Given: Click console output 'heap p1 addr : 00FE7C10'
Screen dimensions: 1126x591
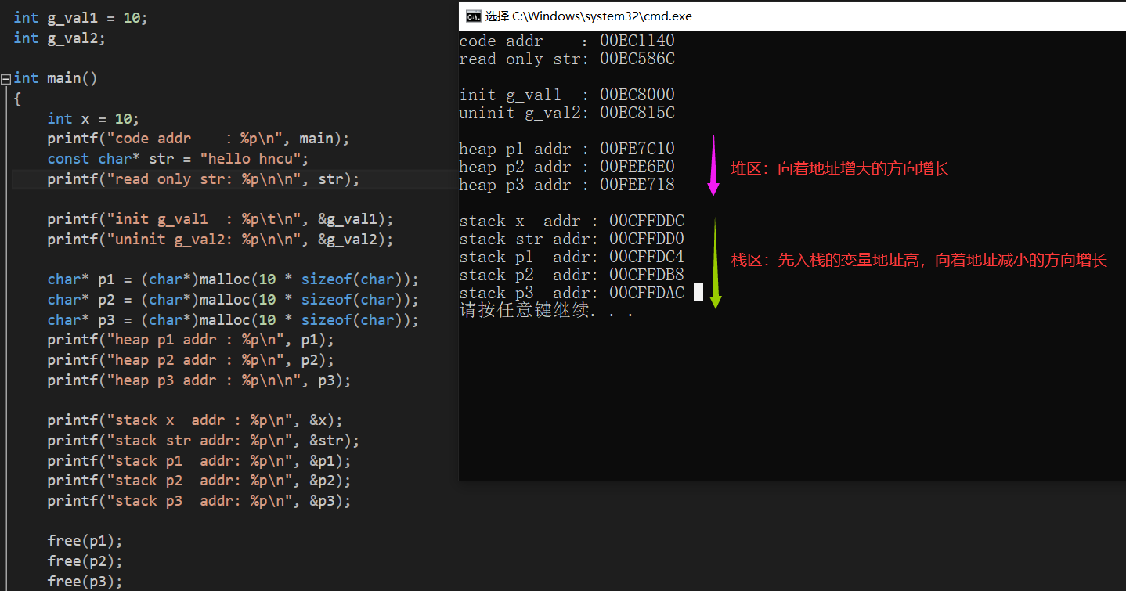Looking at the screenshot, I should coord(567,149).
